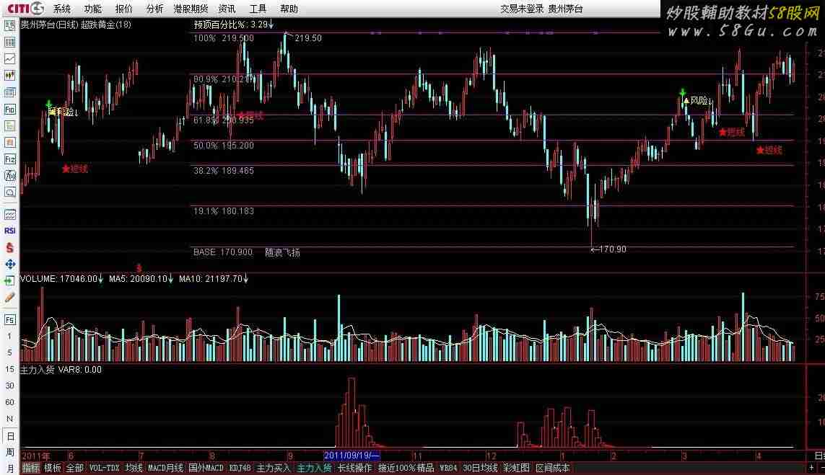
Task: Open the F12 sidebar icon
Action: (x=10, y=159)
